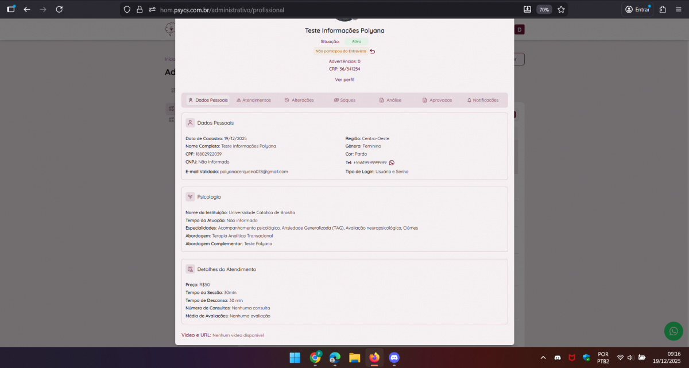The image size is (689, 368).
Task: Click the green WhatsApp floating button
Action: tap(673, 331)
